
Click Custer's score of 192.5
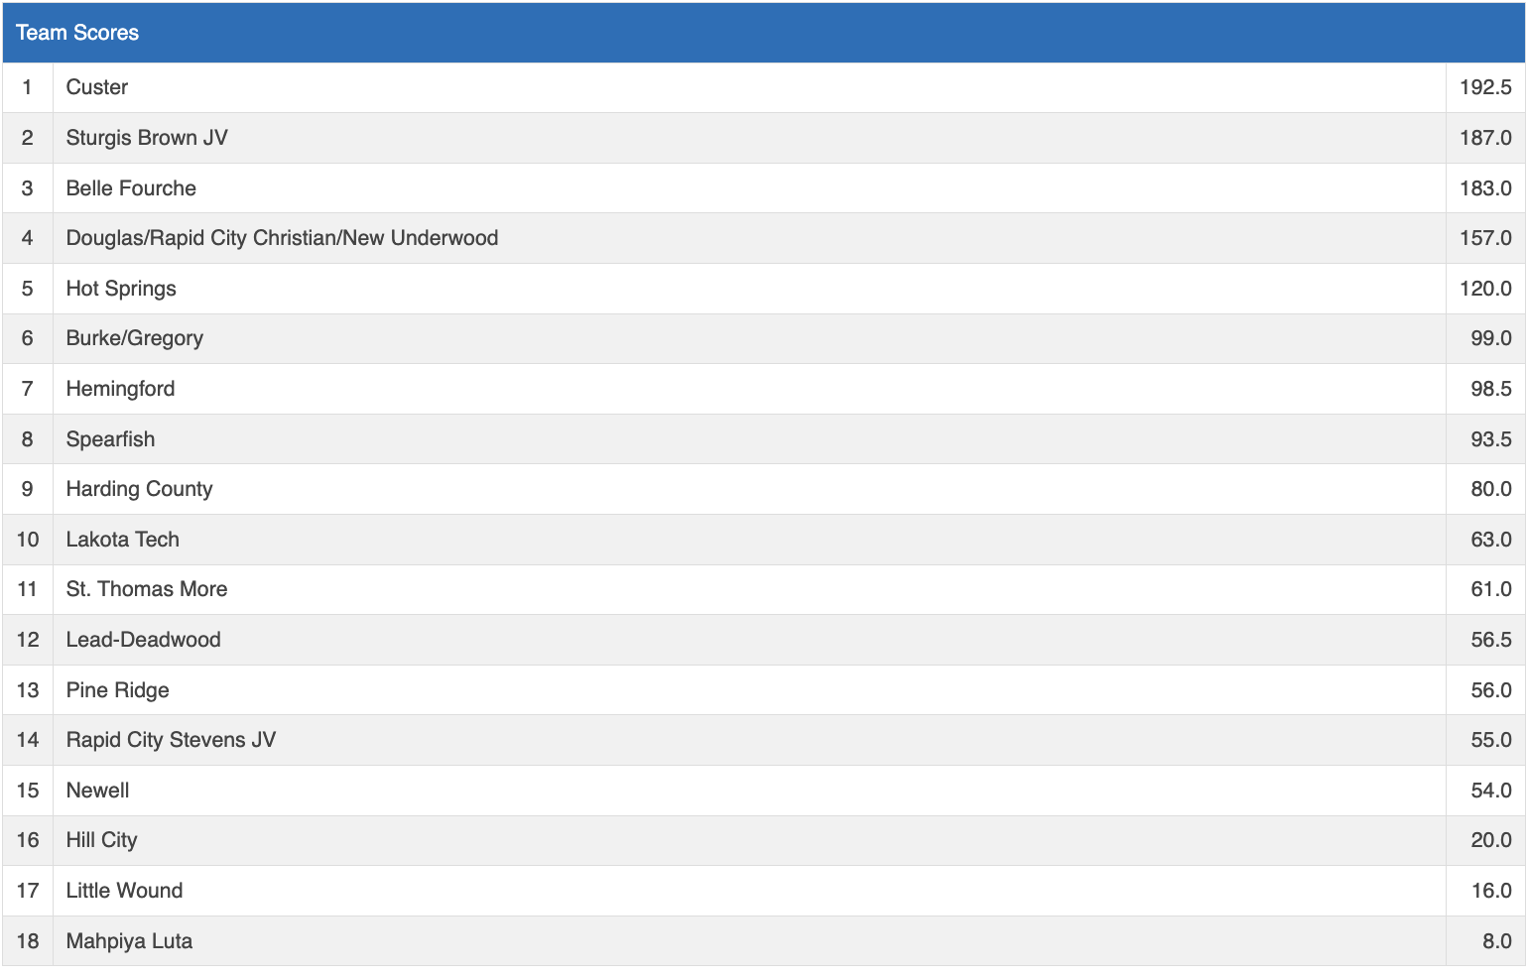point(1485,87)
